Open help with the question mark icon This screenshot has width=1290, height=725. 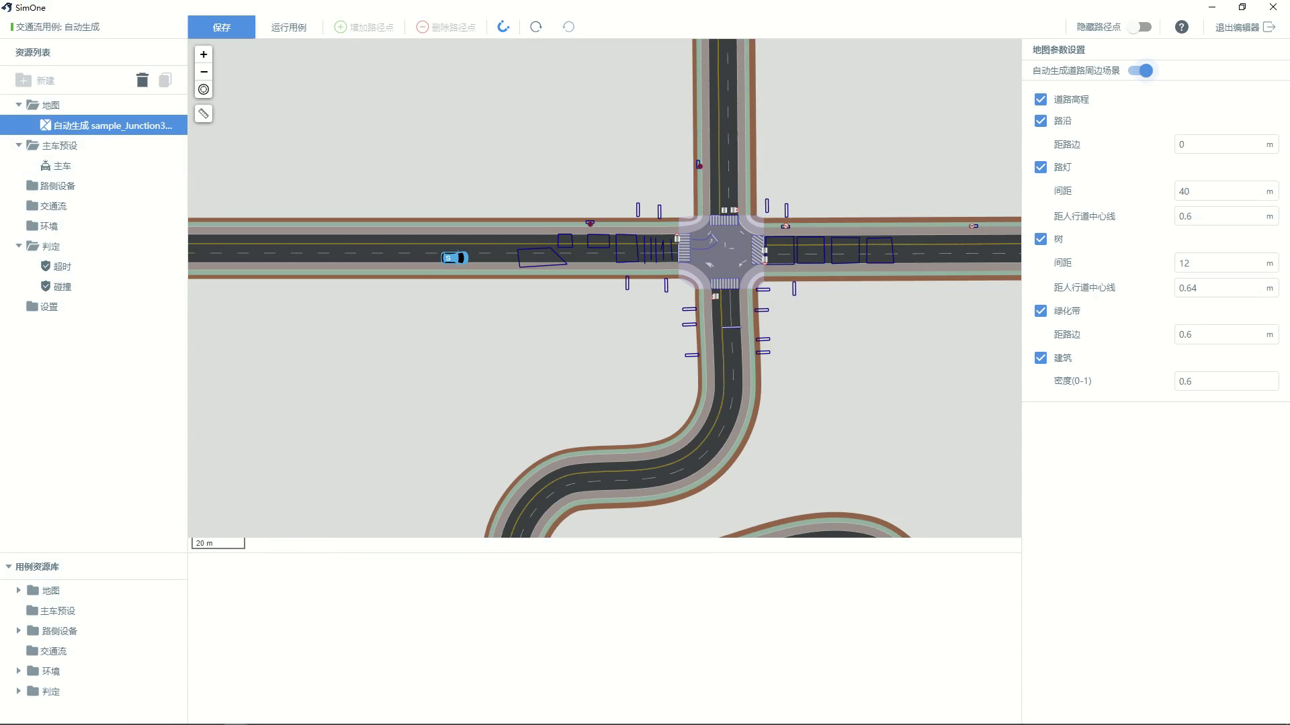tap(1182, 27)
